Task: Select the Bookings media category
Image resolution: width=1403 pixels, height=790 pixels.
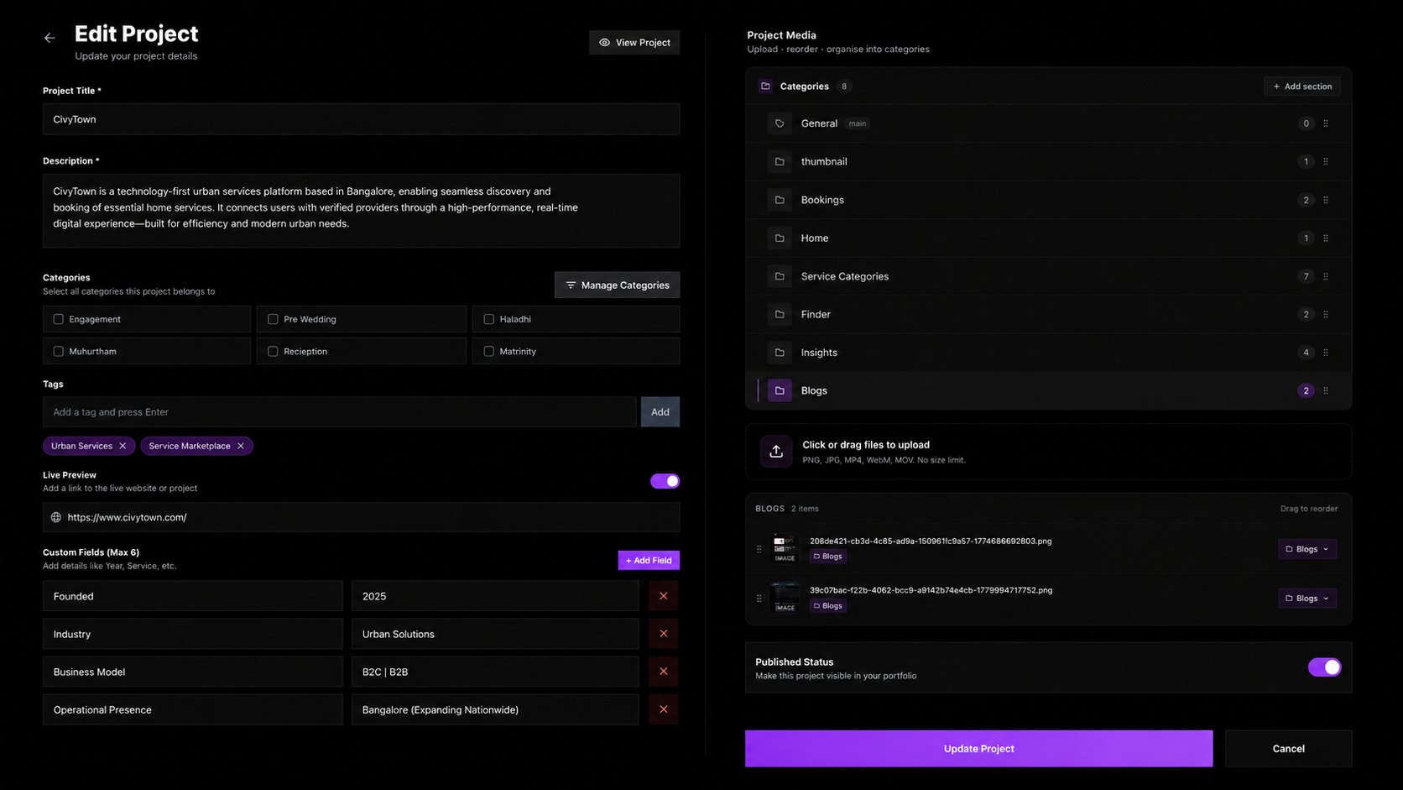Action: tap(1049, 200)
